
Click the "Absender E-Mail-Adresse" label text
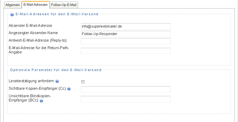pyautogui.click(x=30, y=26)
